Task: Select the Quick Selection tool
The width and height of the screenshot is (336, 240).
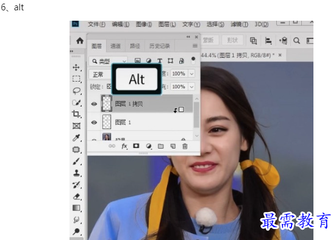Action: click(x=76, y=102)
